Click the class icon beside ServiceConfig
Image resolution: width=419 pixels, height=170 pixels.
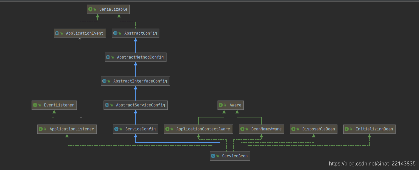[116, 129]
